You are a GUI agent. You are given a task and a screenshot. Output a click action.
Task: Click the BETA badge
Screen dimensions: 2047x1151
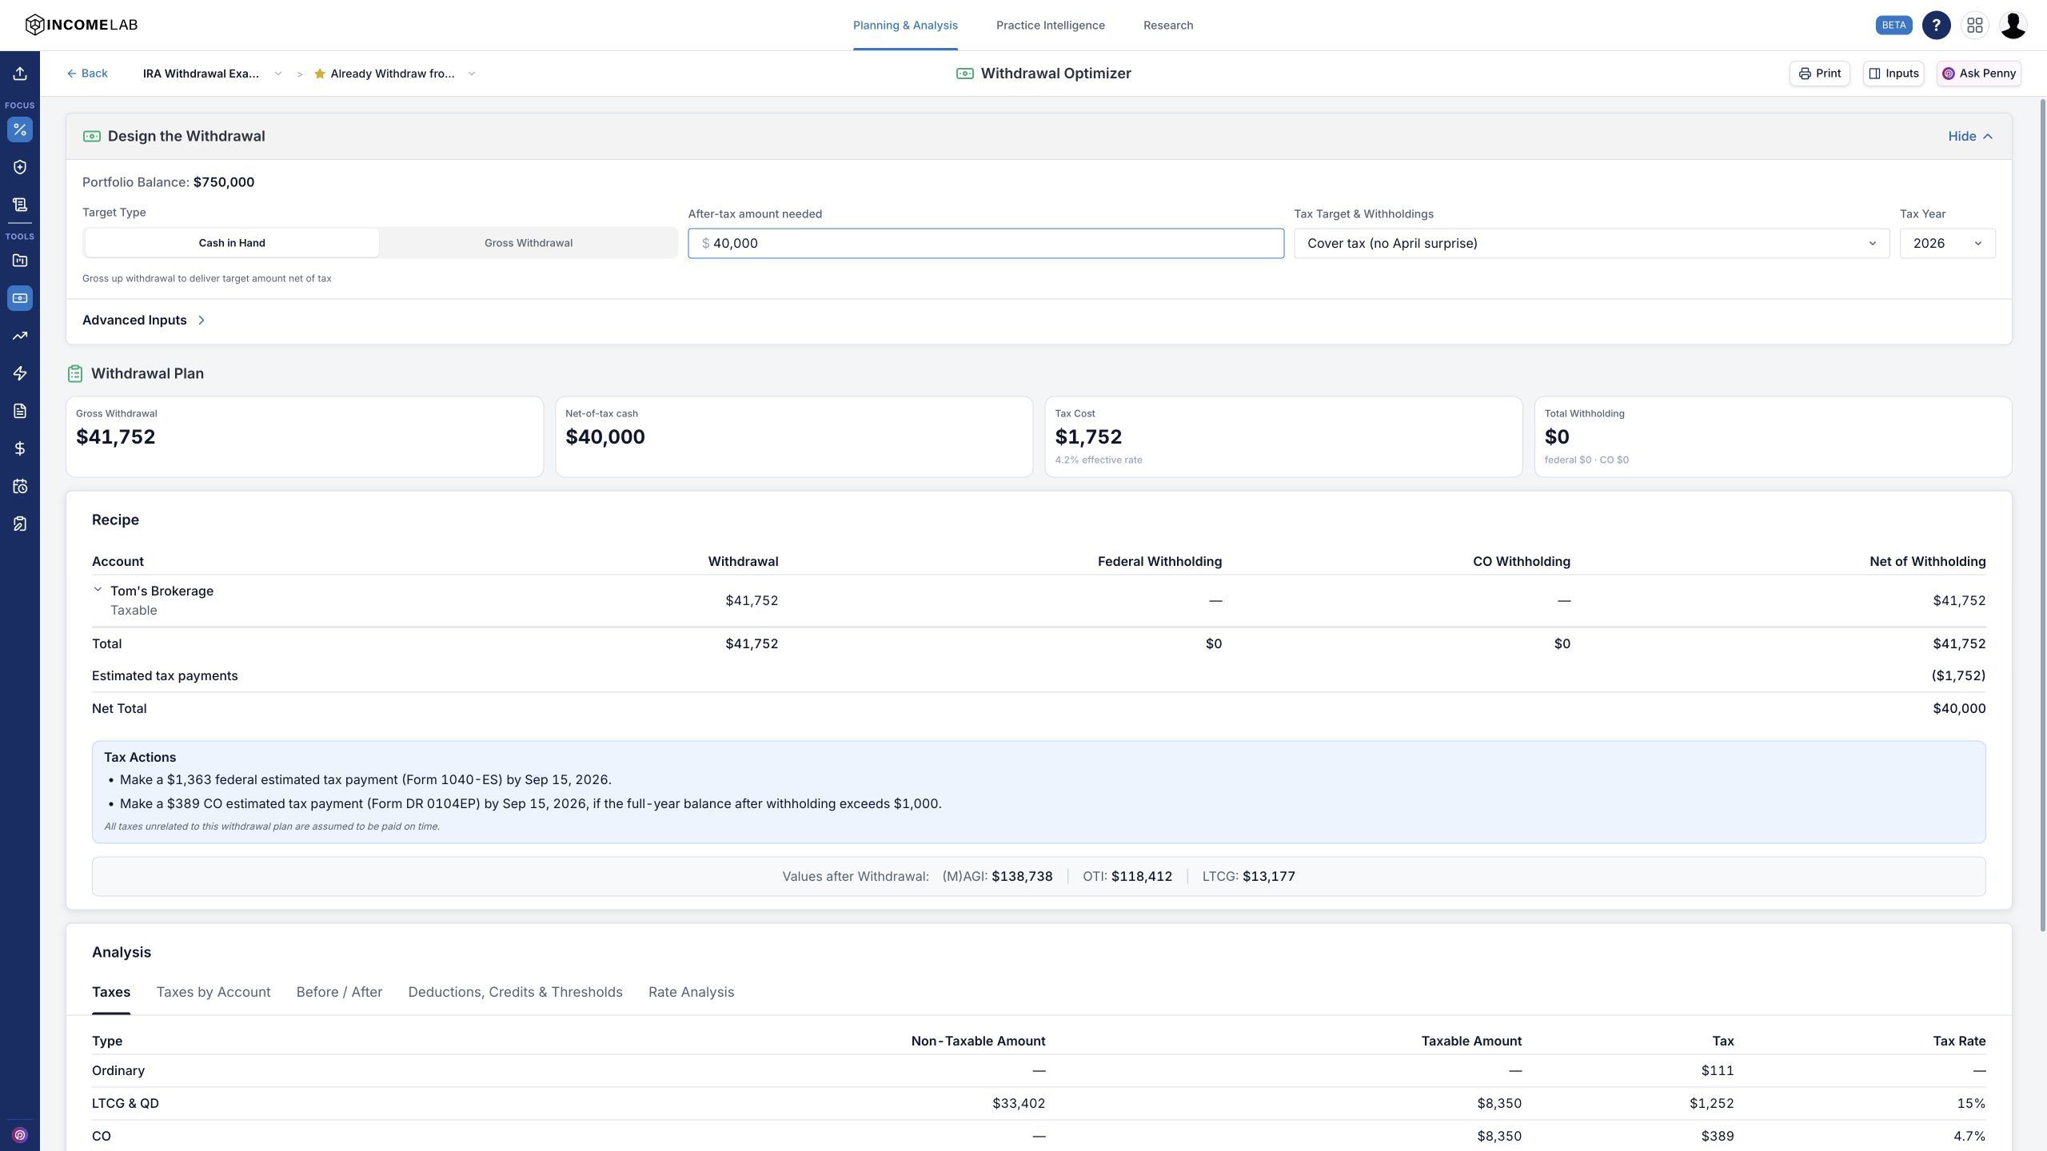pyautogui.click(x=1893, y=25)
